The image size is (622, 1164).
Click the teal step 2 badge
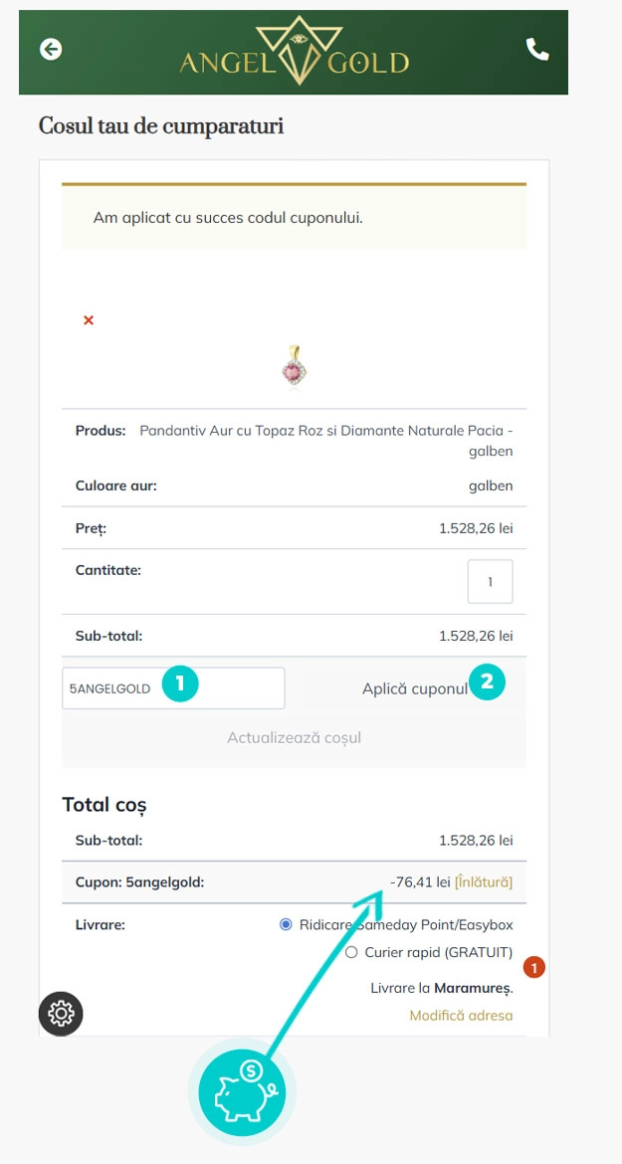pyautogui.click(x=487, y=682)
